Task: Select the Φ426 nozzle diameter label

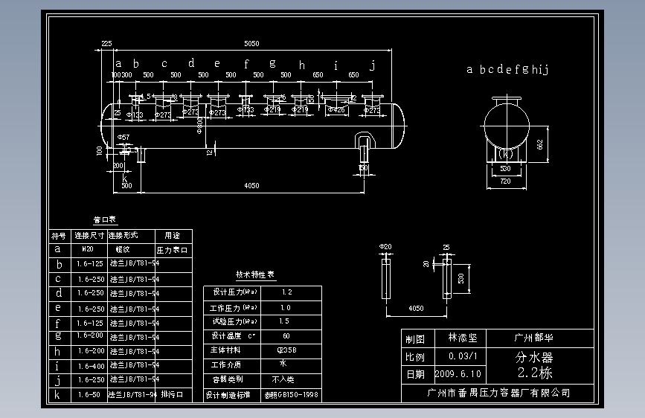Action: [x=336, y=110]
